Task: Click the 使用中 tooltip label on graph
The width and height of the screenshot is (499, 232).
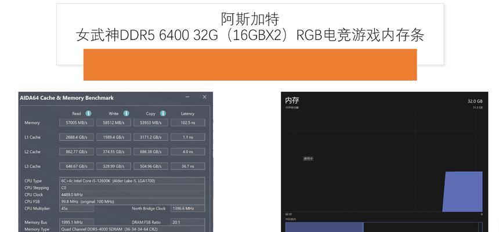Action: pyautogui.click(x=308, y=158)
